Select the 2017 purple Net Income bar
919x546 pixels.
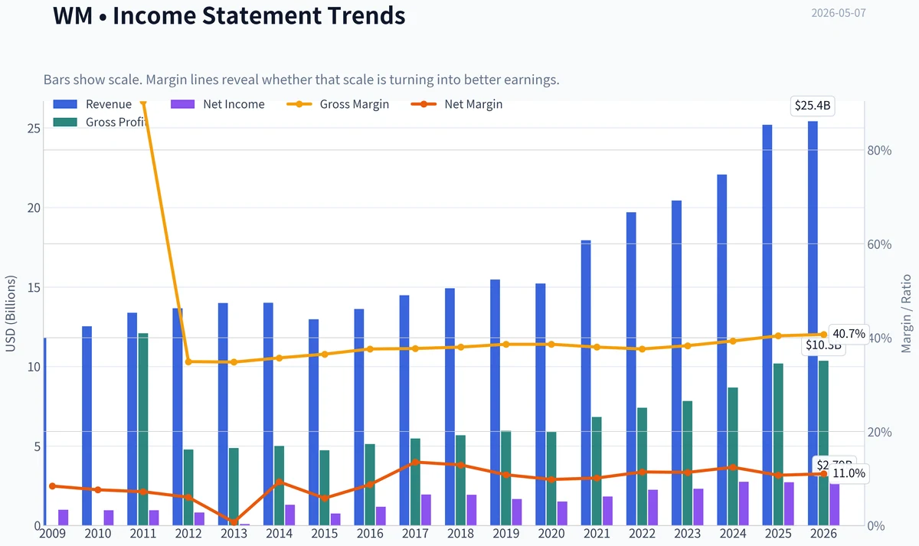point(427,510)
